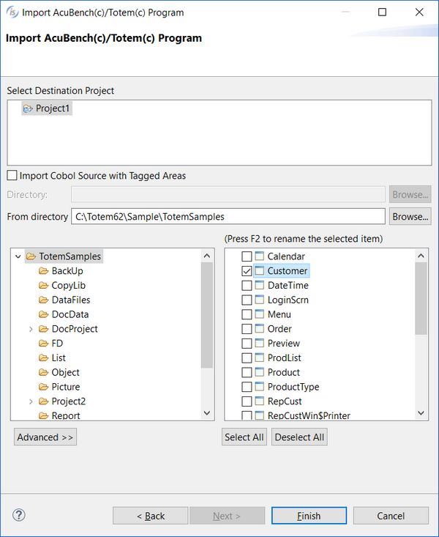The width and height of the screenshot is (439, 537).
Task: Click the List folder icon
Action: [43, 358]
